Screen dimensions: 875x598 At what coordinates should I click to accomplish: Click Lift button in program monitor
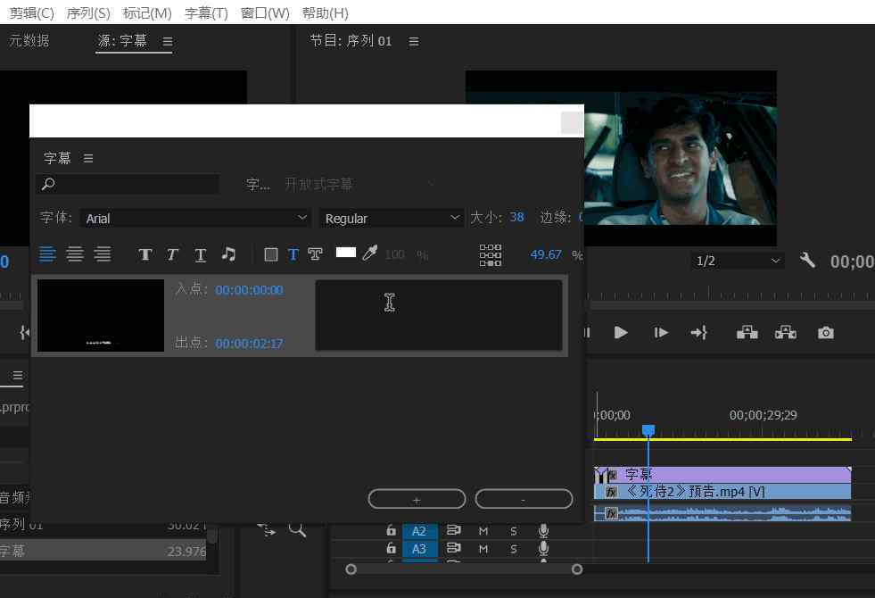point(747,333)
